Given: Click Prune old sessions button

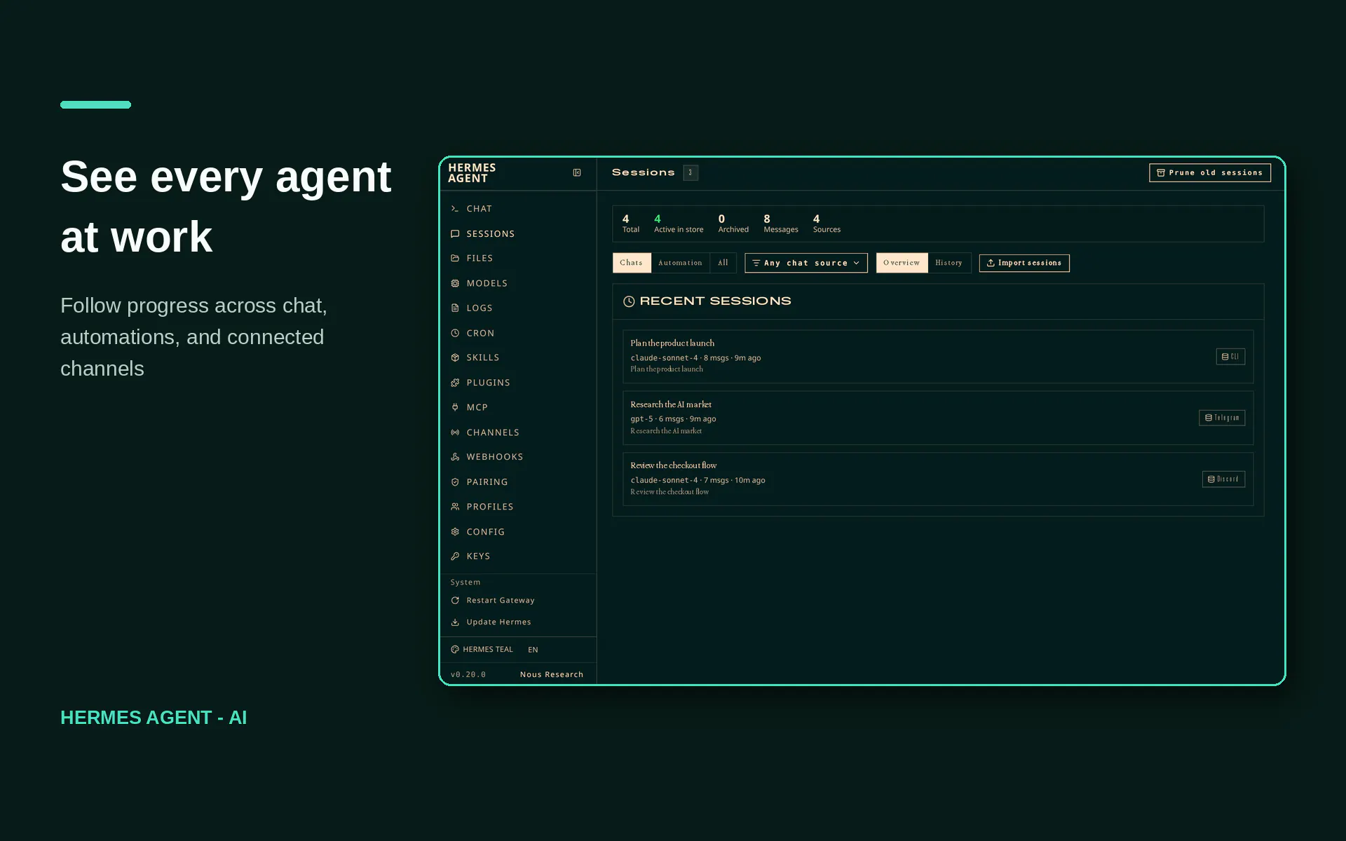Looking at the screenshot, I should [x=1210, y=172].
